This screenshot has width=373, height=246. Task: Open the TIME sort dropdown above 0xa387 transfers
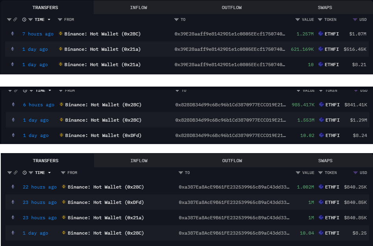pos(49,173)
